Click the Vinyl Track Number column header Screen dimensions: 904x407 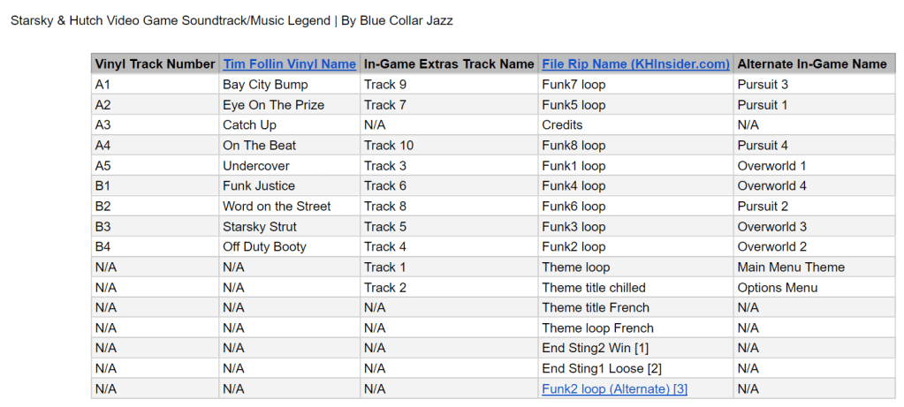point(155,64)
